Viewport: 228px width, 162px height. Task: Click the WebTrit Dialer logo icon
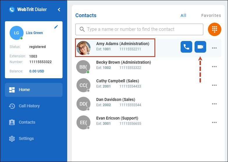tap(12, 10)
